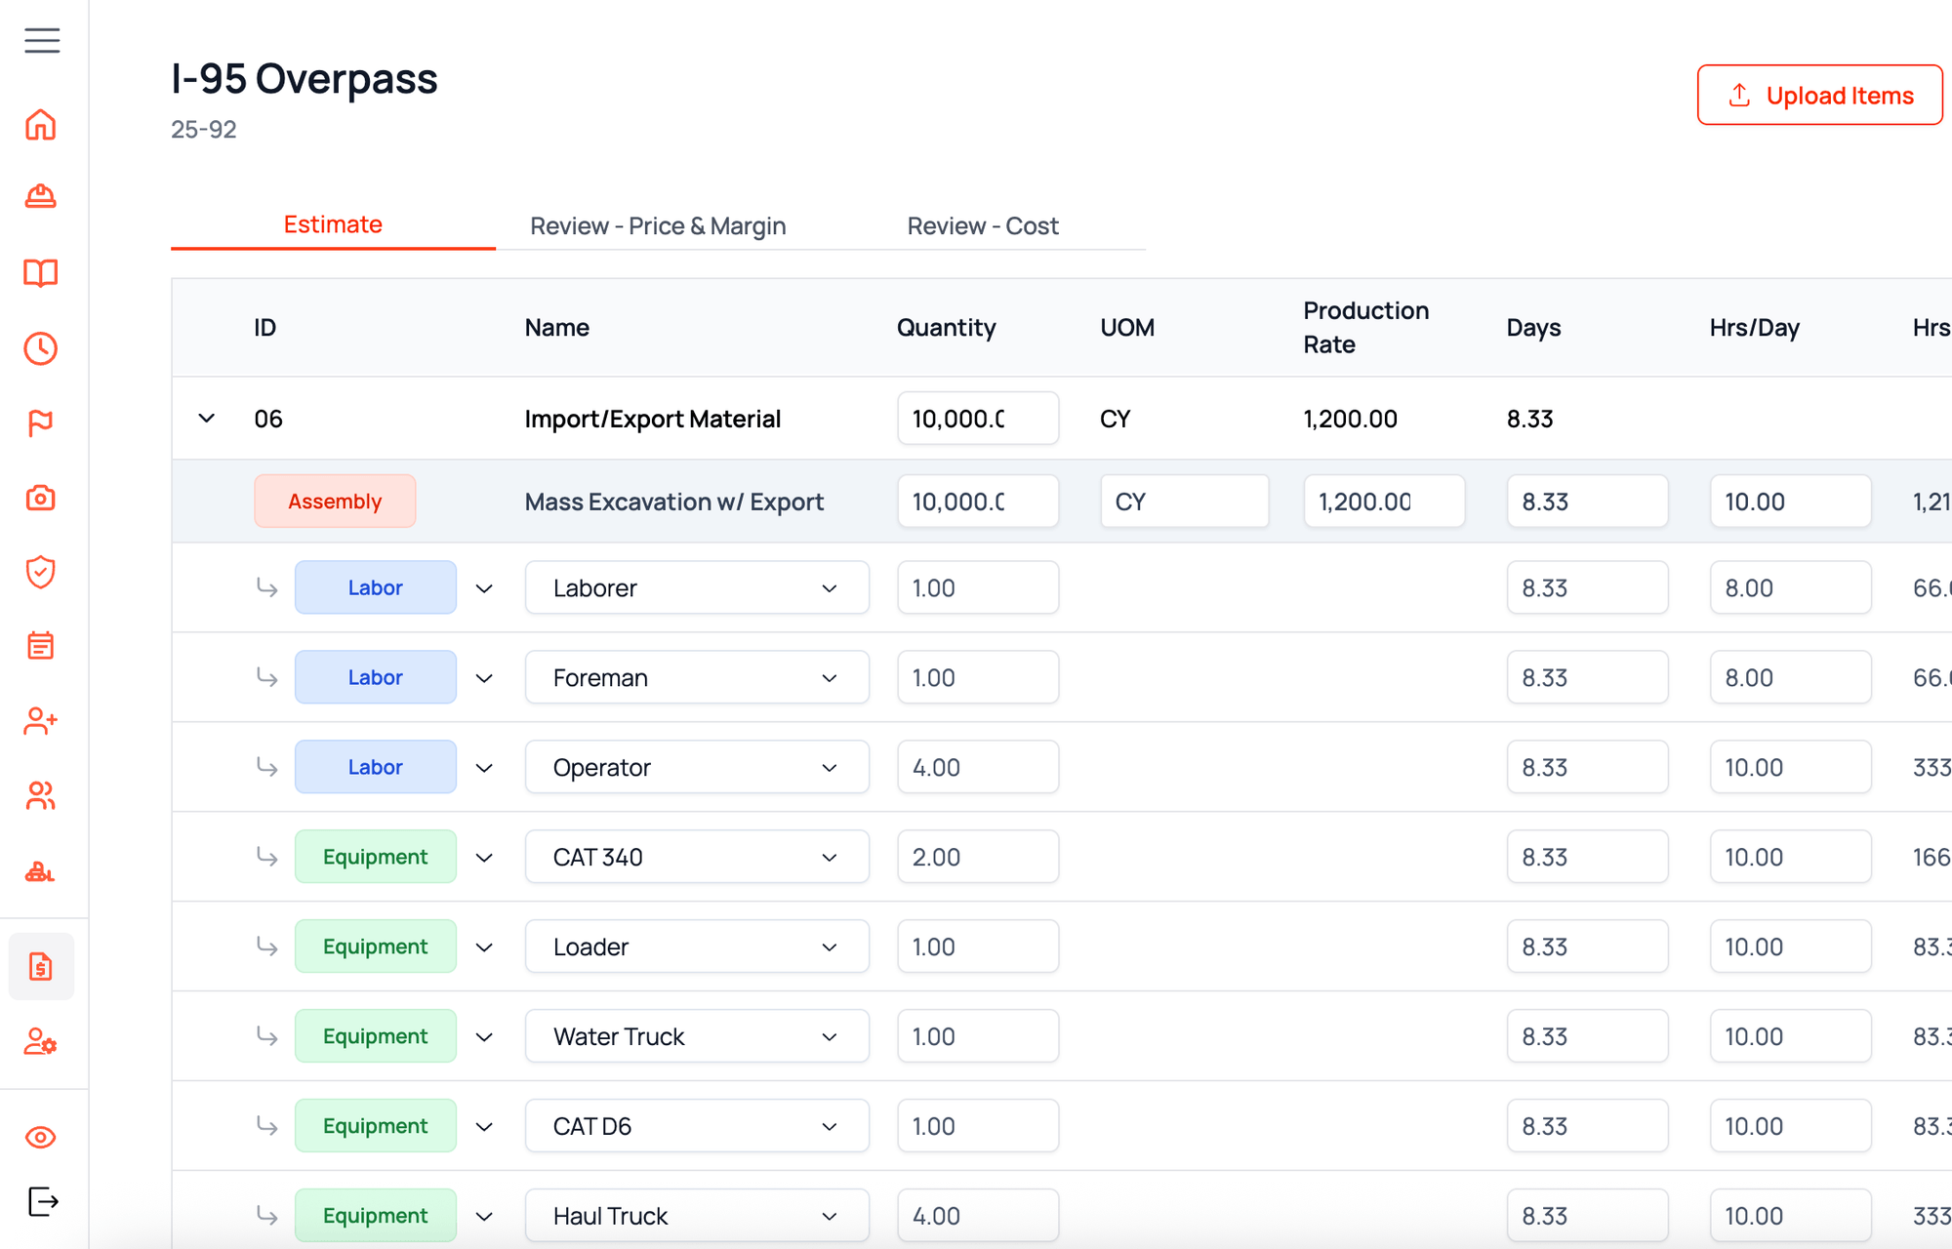Select the estimates document icon in sidebar

(x=40, y=966)
